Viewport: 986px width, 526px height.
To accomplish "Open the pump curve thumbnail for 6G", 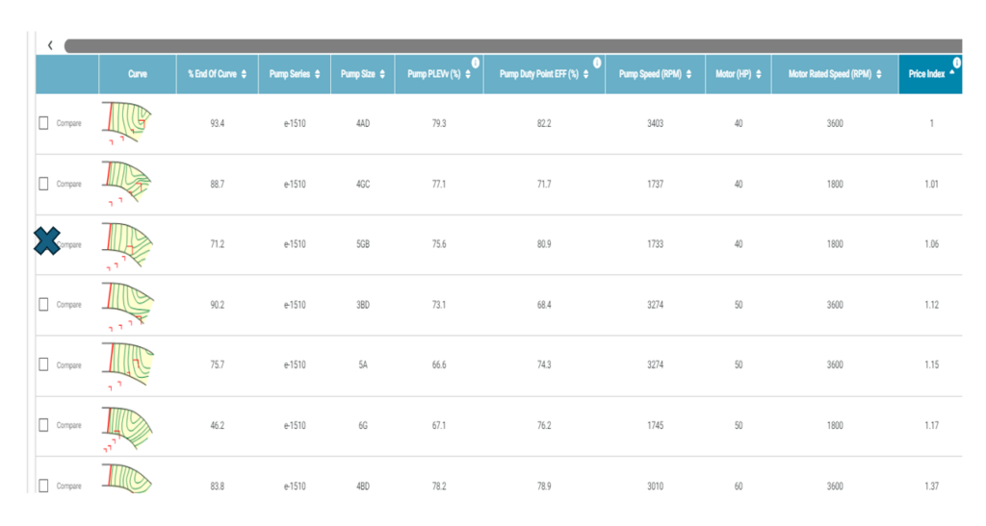I will (127, 425).
